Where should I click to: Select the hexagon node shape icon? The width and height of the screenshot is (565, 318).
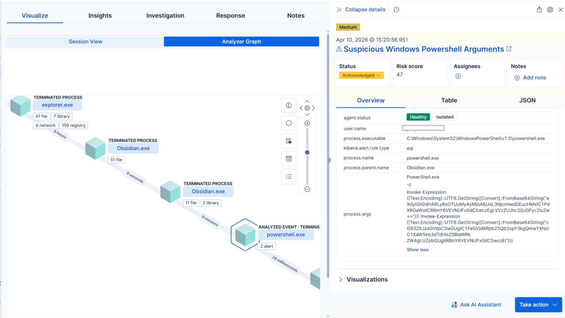pos(289,123)
